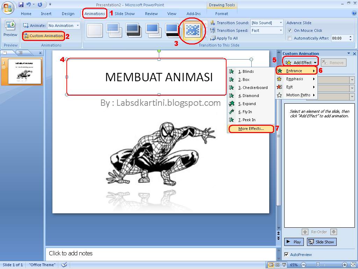The width and height of the screenshot is (358, 269).
Task: Increase Automatically After time spinner
Action: tap(351, 36)
